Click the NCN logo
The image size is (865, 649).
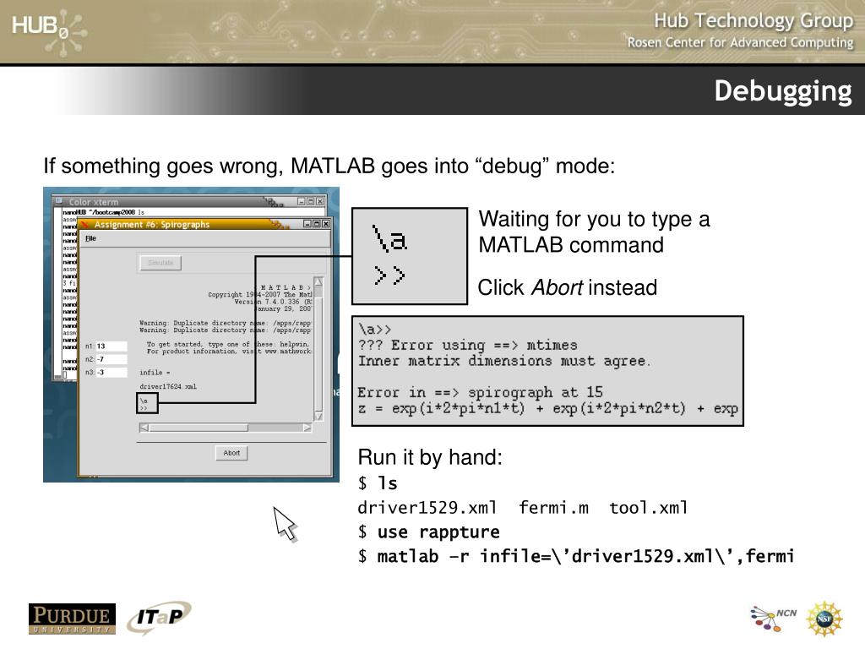click(x=774, y=618)
